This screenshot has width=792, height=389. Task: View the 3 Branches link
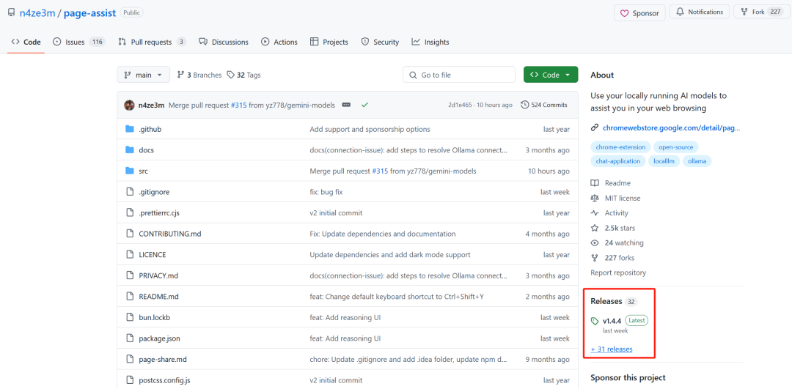[199, 75]
